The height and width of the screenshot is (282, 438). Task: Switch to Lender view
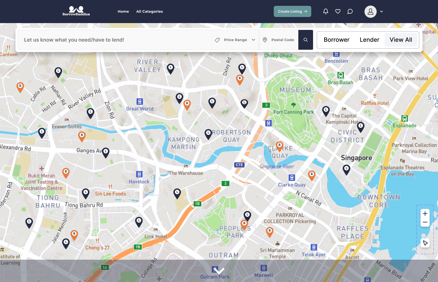370,40
